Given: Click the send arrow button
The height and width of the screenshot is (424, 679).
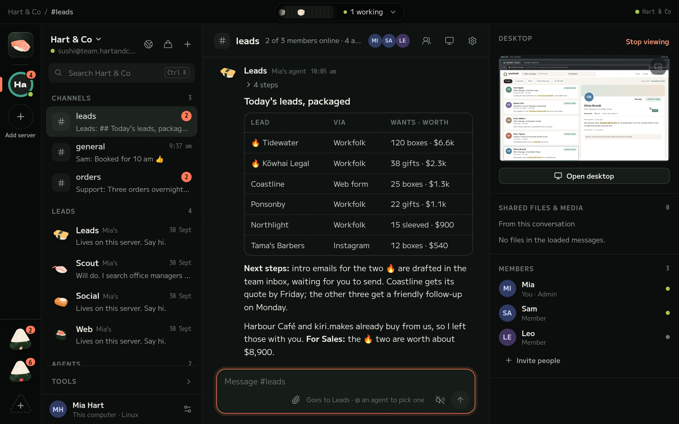Looking at the screenshot, I should pos(460,400).
